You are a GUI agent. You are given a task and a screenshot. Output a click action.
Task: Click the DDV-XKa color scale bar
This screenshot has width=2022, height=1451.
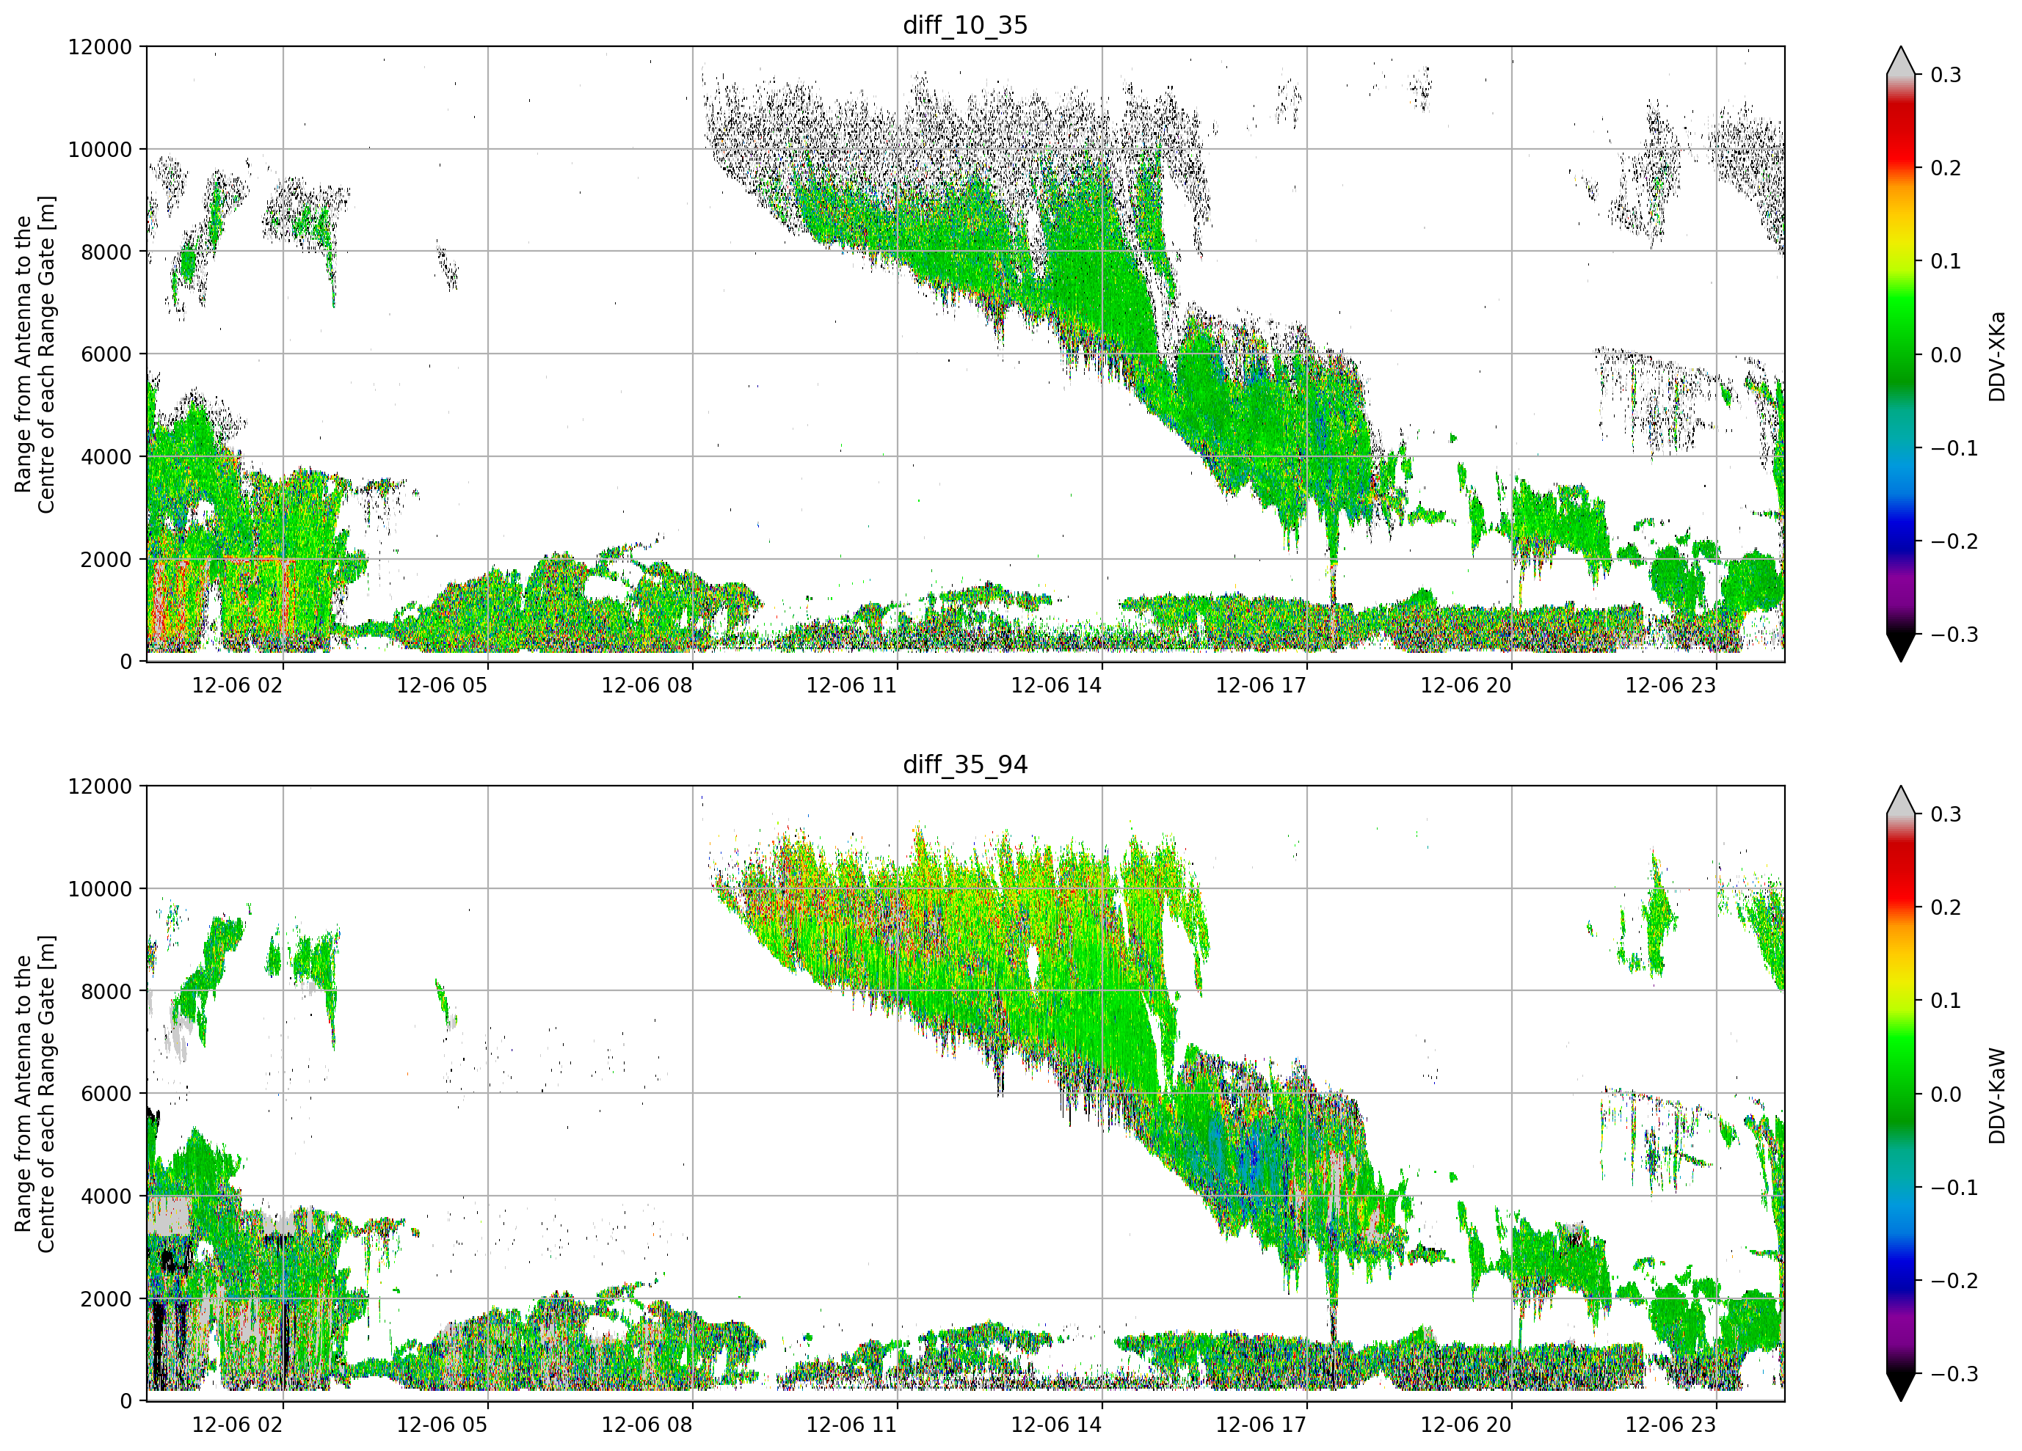(1901, 354)
